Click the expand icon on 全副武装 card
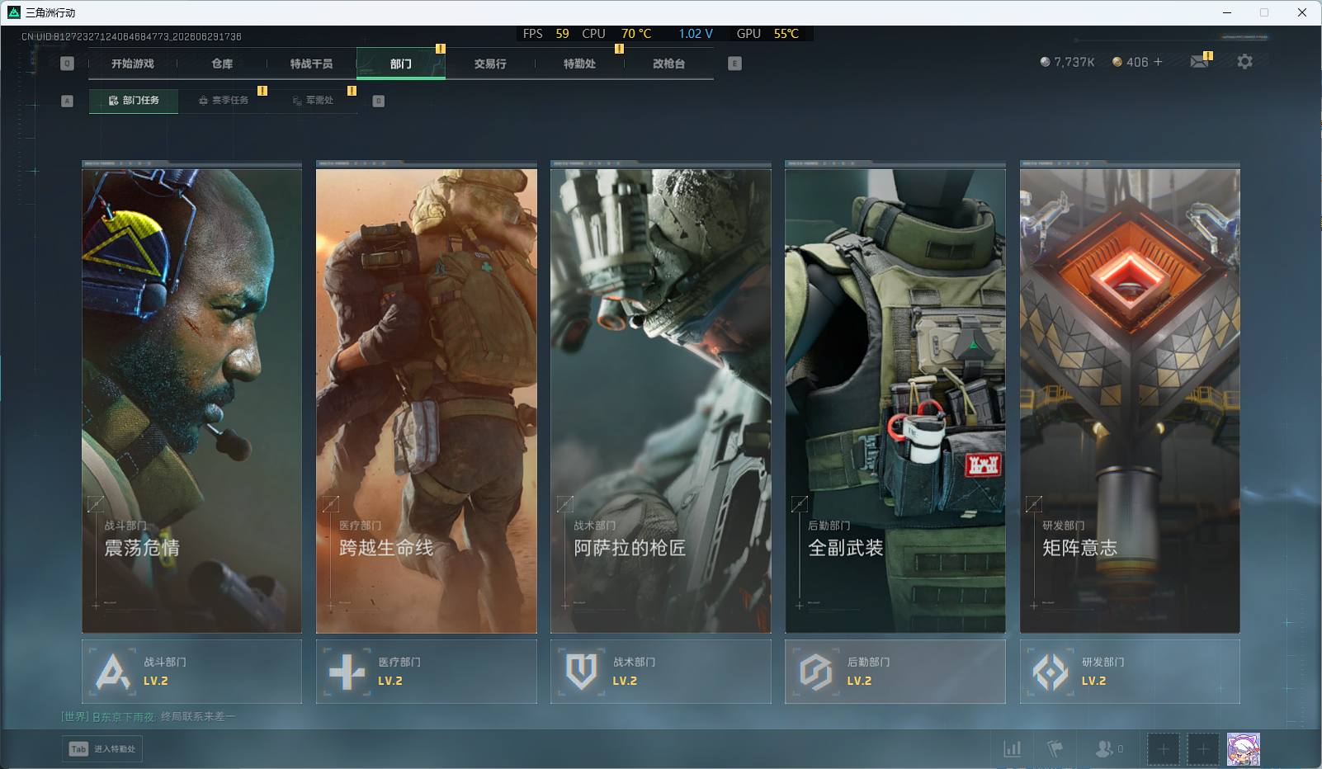This screenshot has height=769, width=1322. pos(799,503)
